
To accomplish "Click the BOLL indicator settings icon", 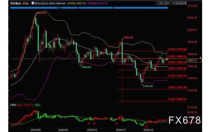I will (x=33, y=3).
